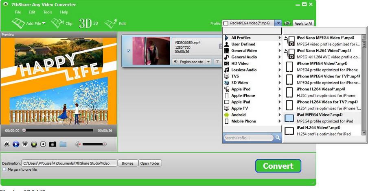Open the Tools menu
The width and height of the screenshot is (368, 191).
[x=48, y=12]
